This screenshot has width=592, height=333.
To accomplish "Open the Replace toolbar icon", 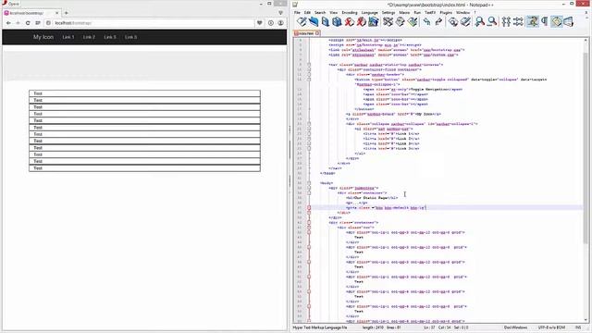I will tap(465, 22).
